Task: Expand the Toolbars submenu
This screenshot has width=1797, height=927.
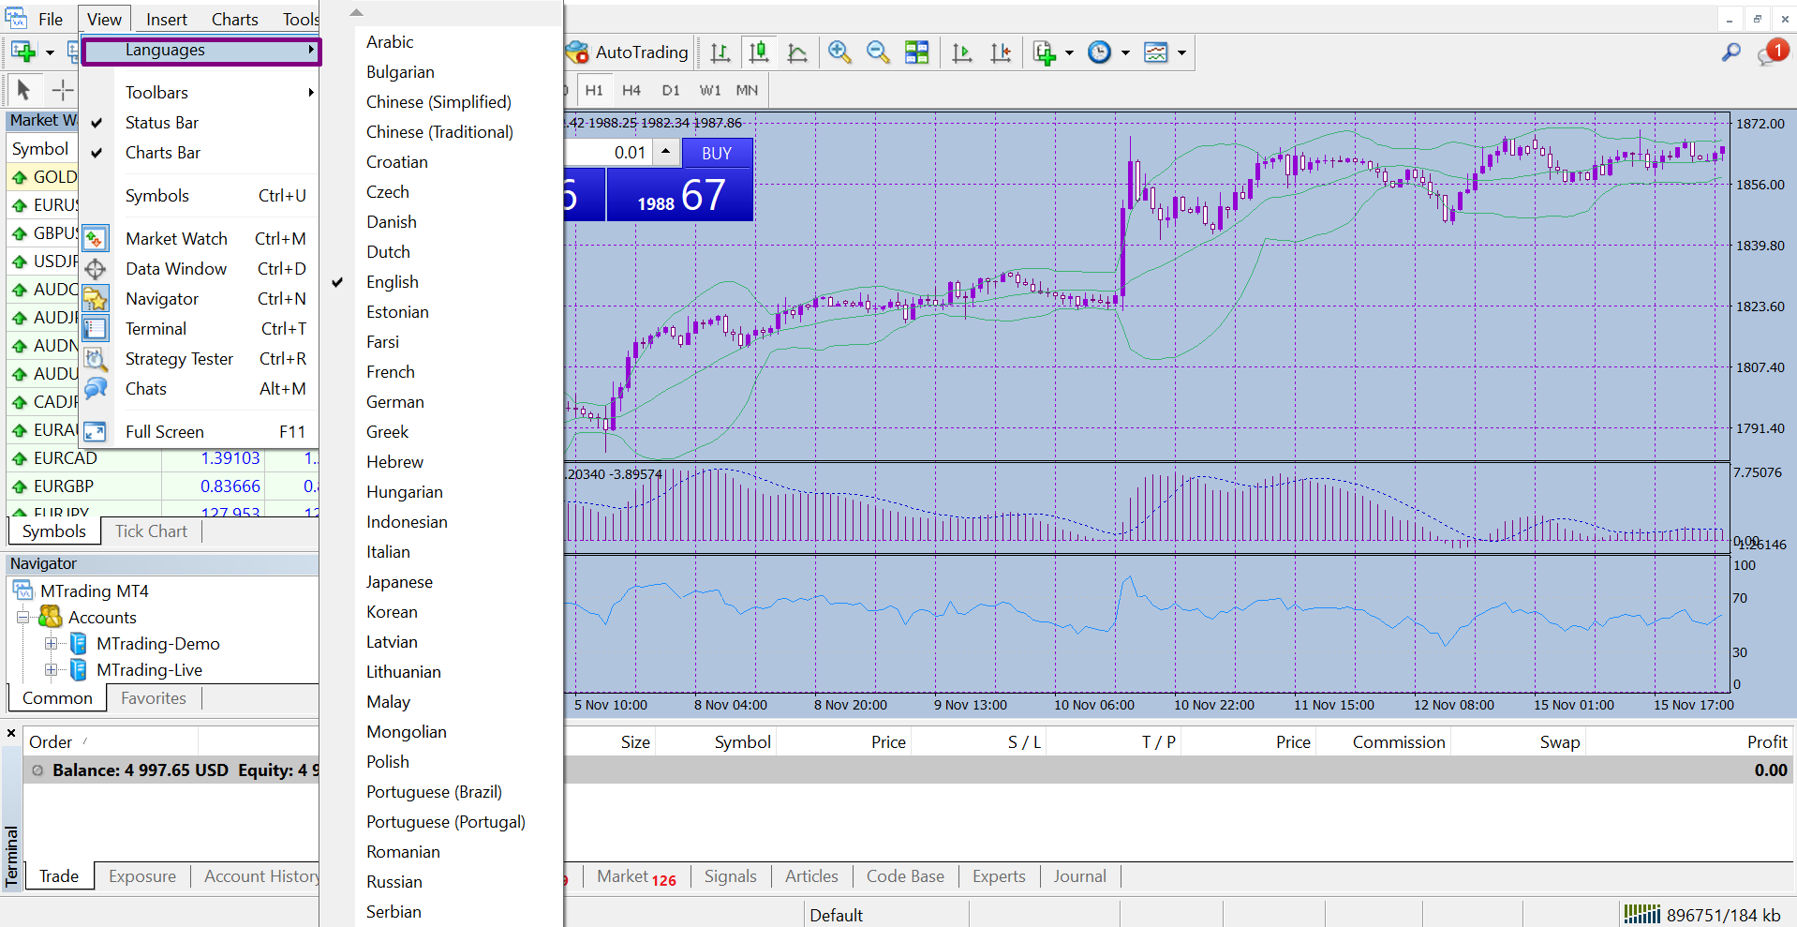Action: (200, 93)
